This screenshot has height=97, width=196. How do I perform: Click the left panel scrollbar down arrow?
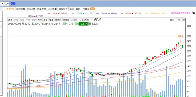coord(1,94)
